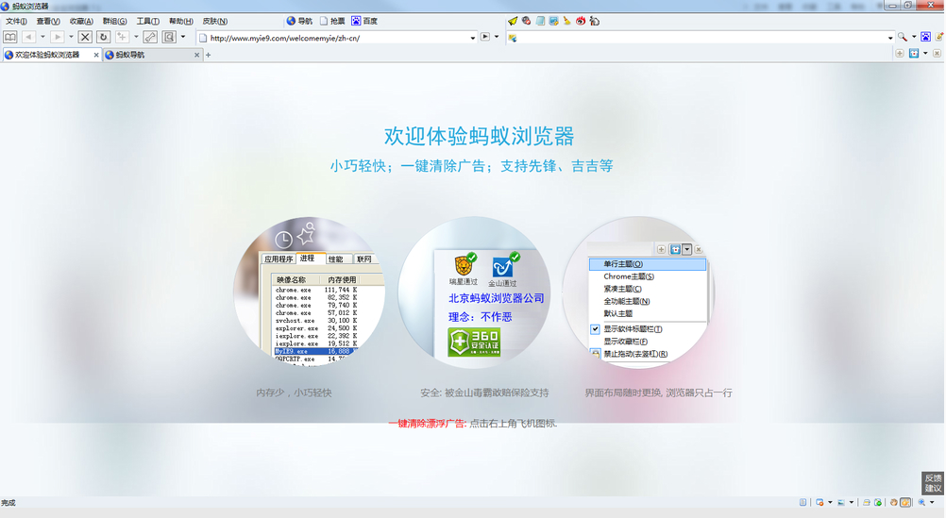Click the popup blocker icon in status bar

click(x=819, y=502)
